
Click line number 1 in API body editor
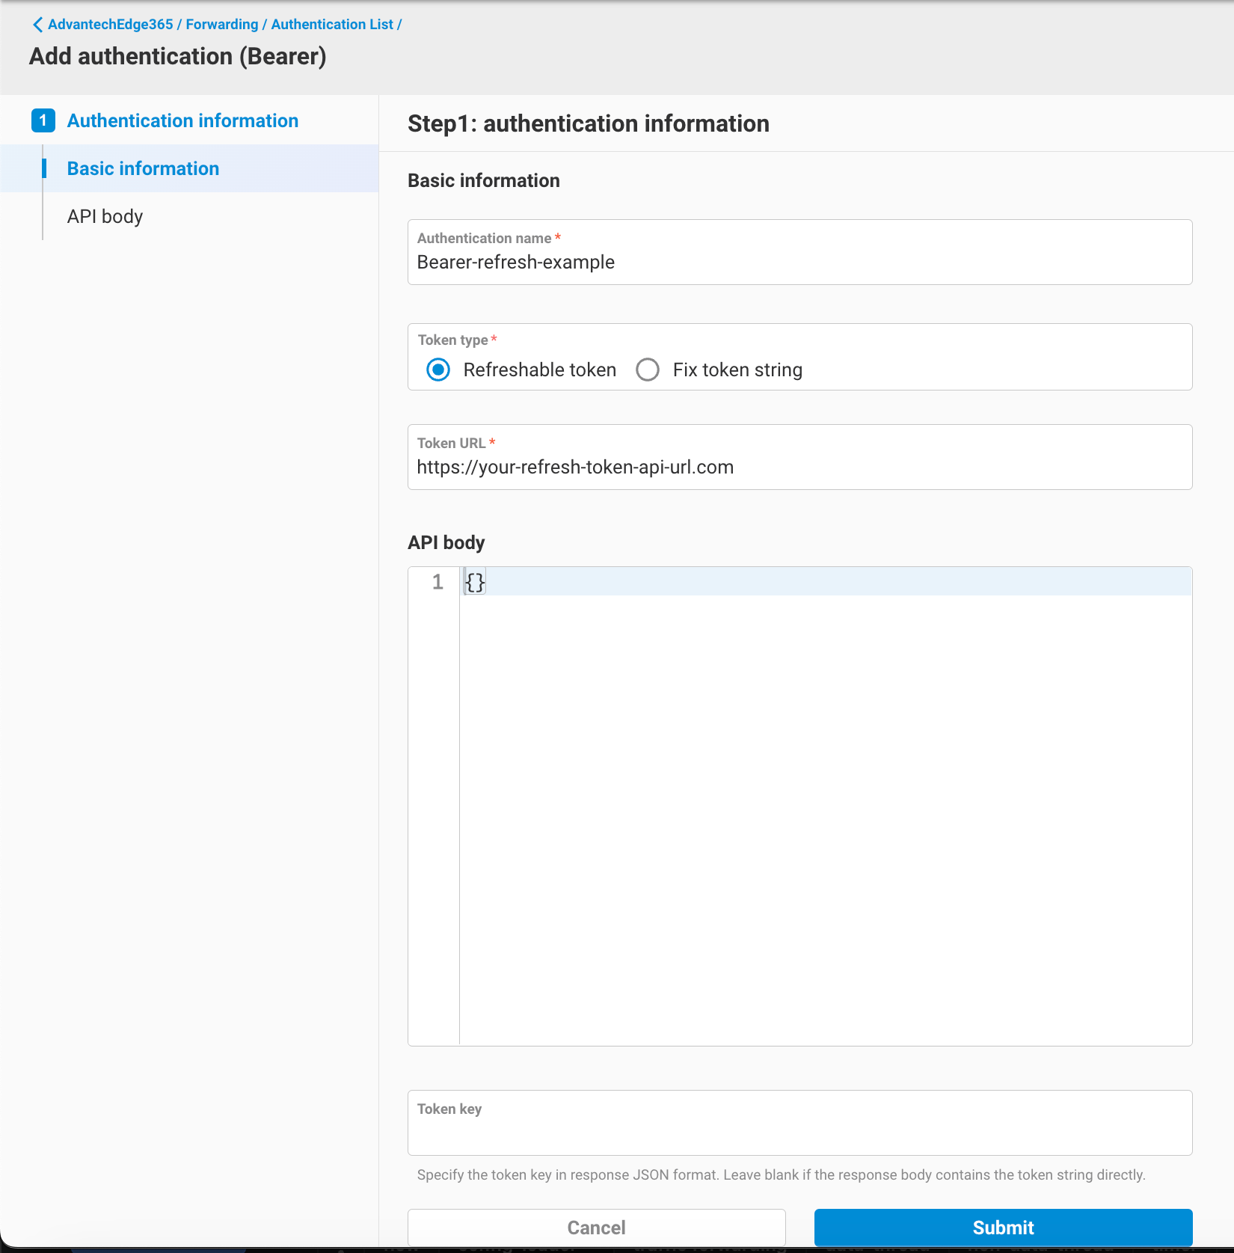[438, 581]
